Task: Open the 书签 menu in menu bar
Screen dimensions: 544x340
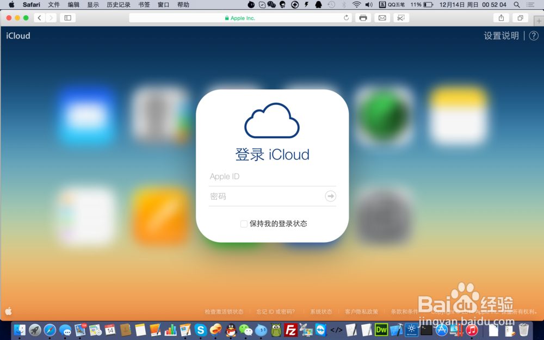Action: click(143, 5)
